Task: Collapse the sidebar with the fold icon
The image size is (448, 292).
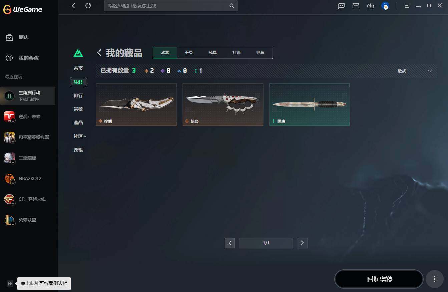Action: coord(10,284)
